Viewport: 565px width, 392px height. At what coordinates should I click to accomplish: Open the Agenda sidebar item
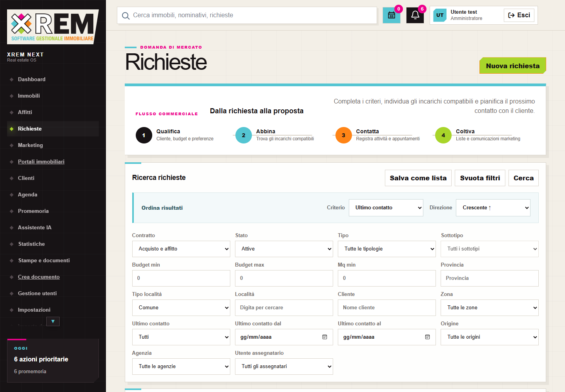(x=53, y=194)
